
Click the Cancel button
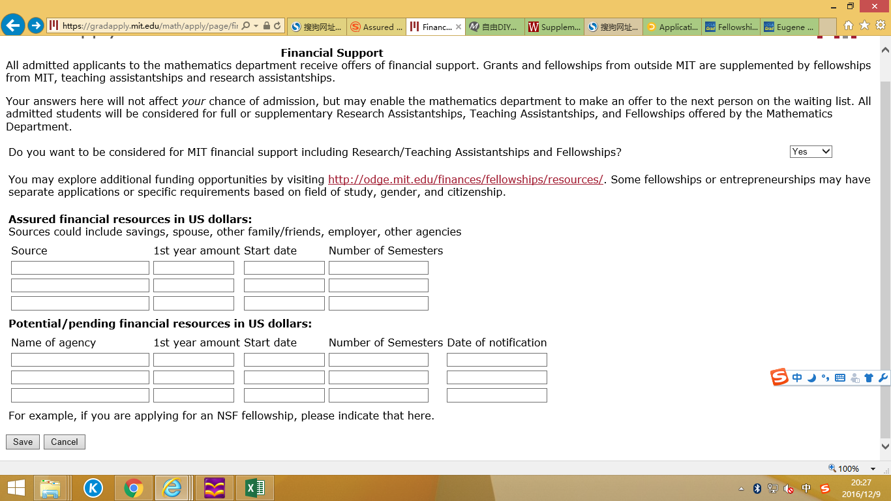pyautogui.click(x=65, y=442)
